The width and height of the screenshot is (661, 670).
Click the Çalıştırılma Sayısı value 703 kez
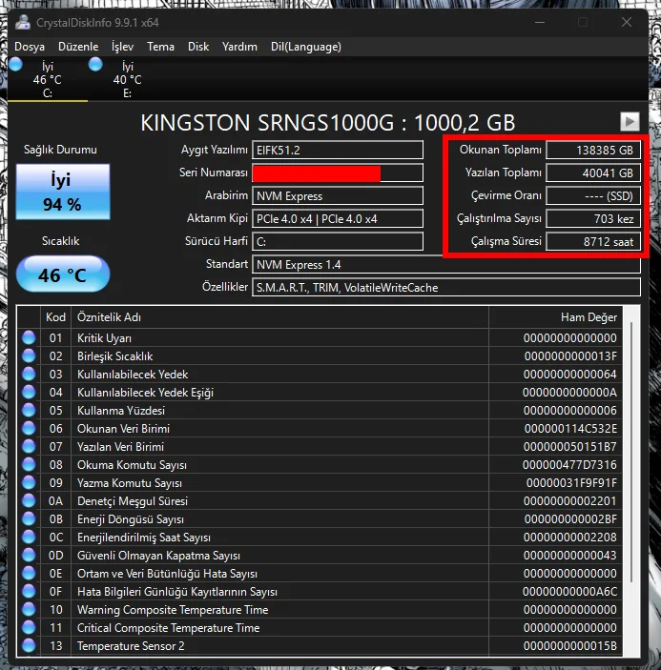pyautogui.click(x=593, y=219)
